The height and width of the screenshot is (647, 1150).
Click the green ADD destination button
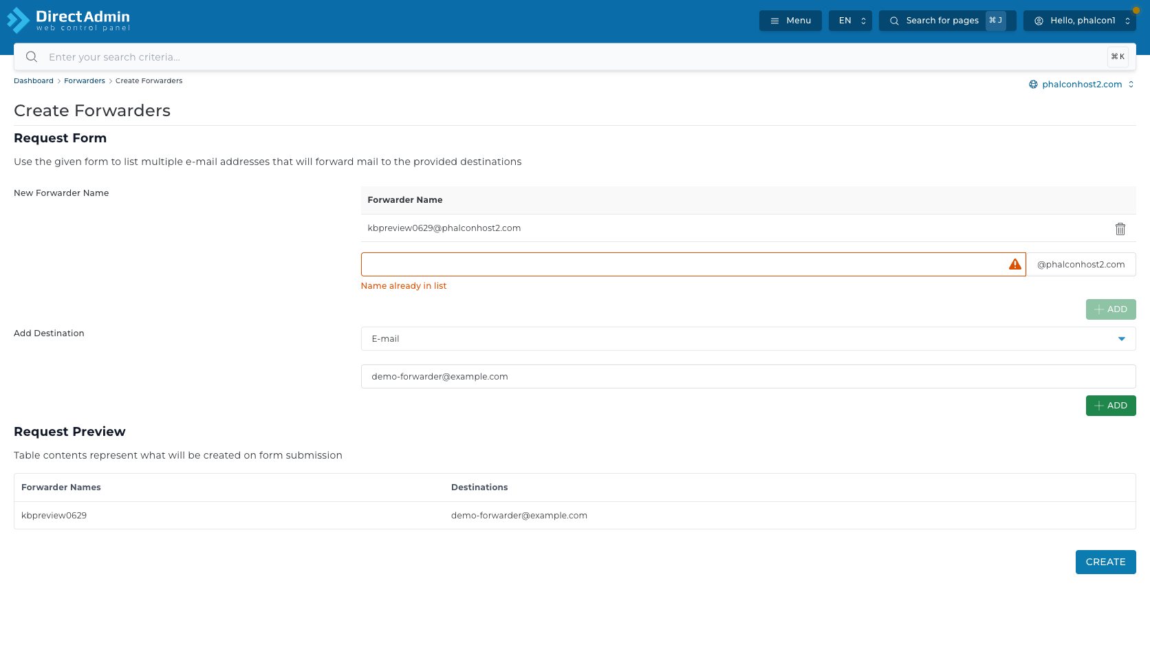pos(1111,406)
